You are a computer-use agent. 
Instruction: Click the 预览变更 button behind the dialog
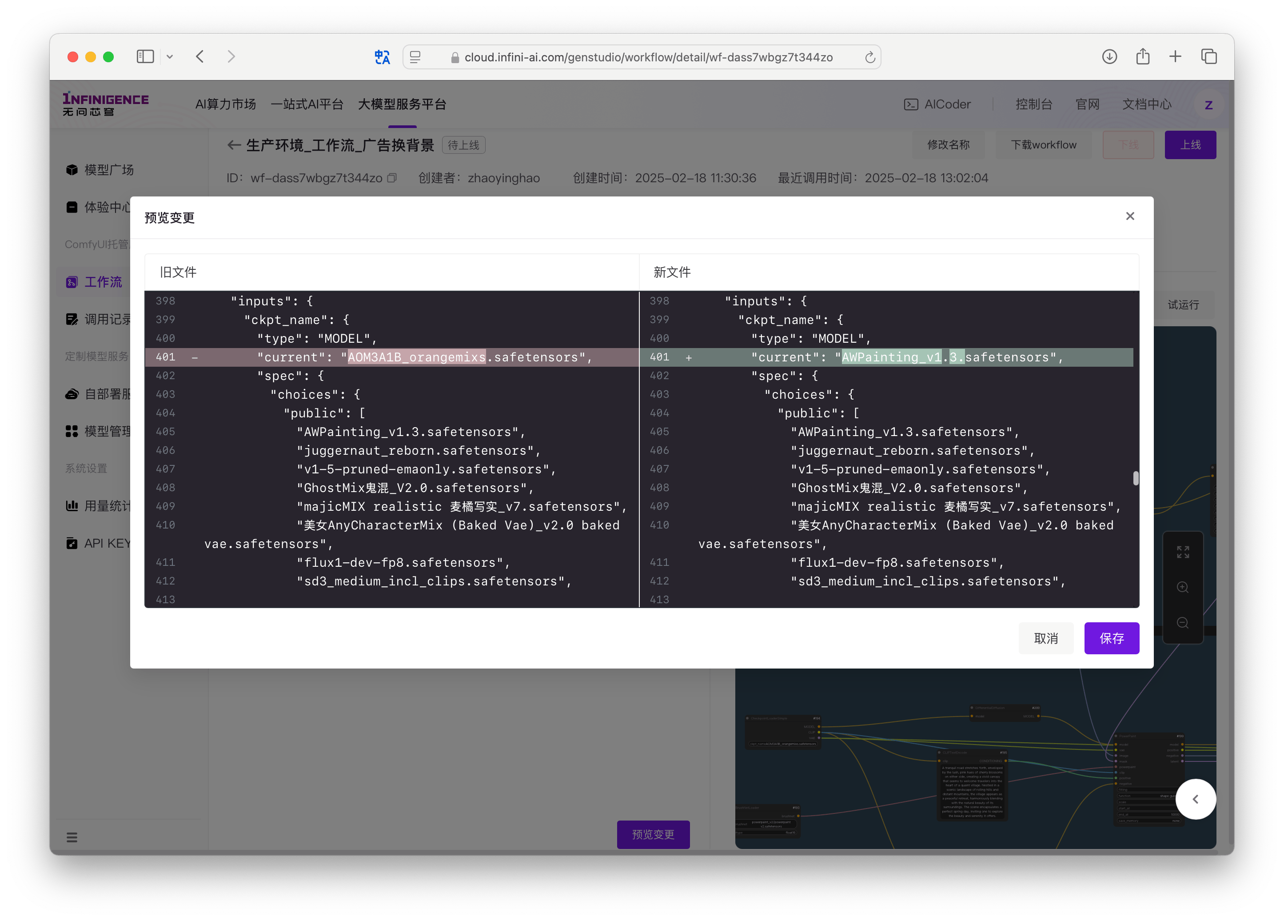pyautogui.click(x=653, y=834)
